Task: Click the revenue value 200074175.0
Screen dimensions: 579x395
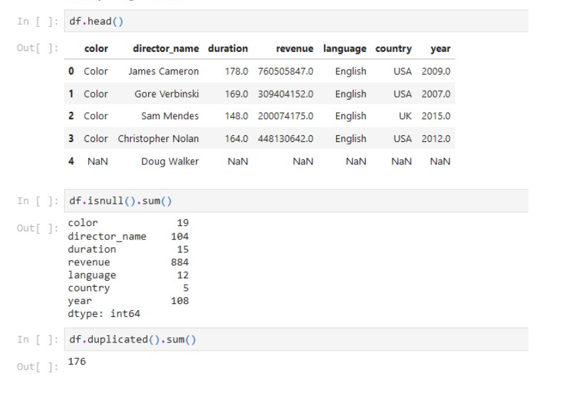Action: pos(285,116)
